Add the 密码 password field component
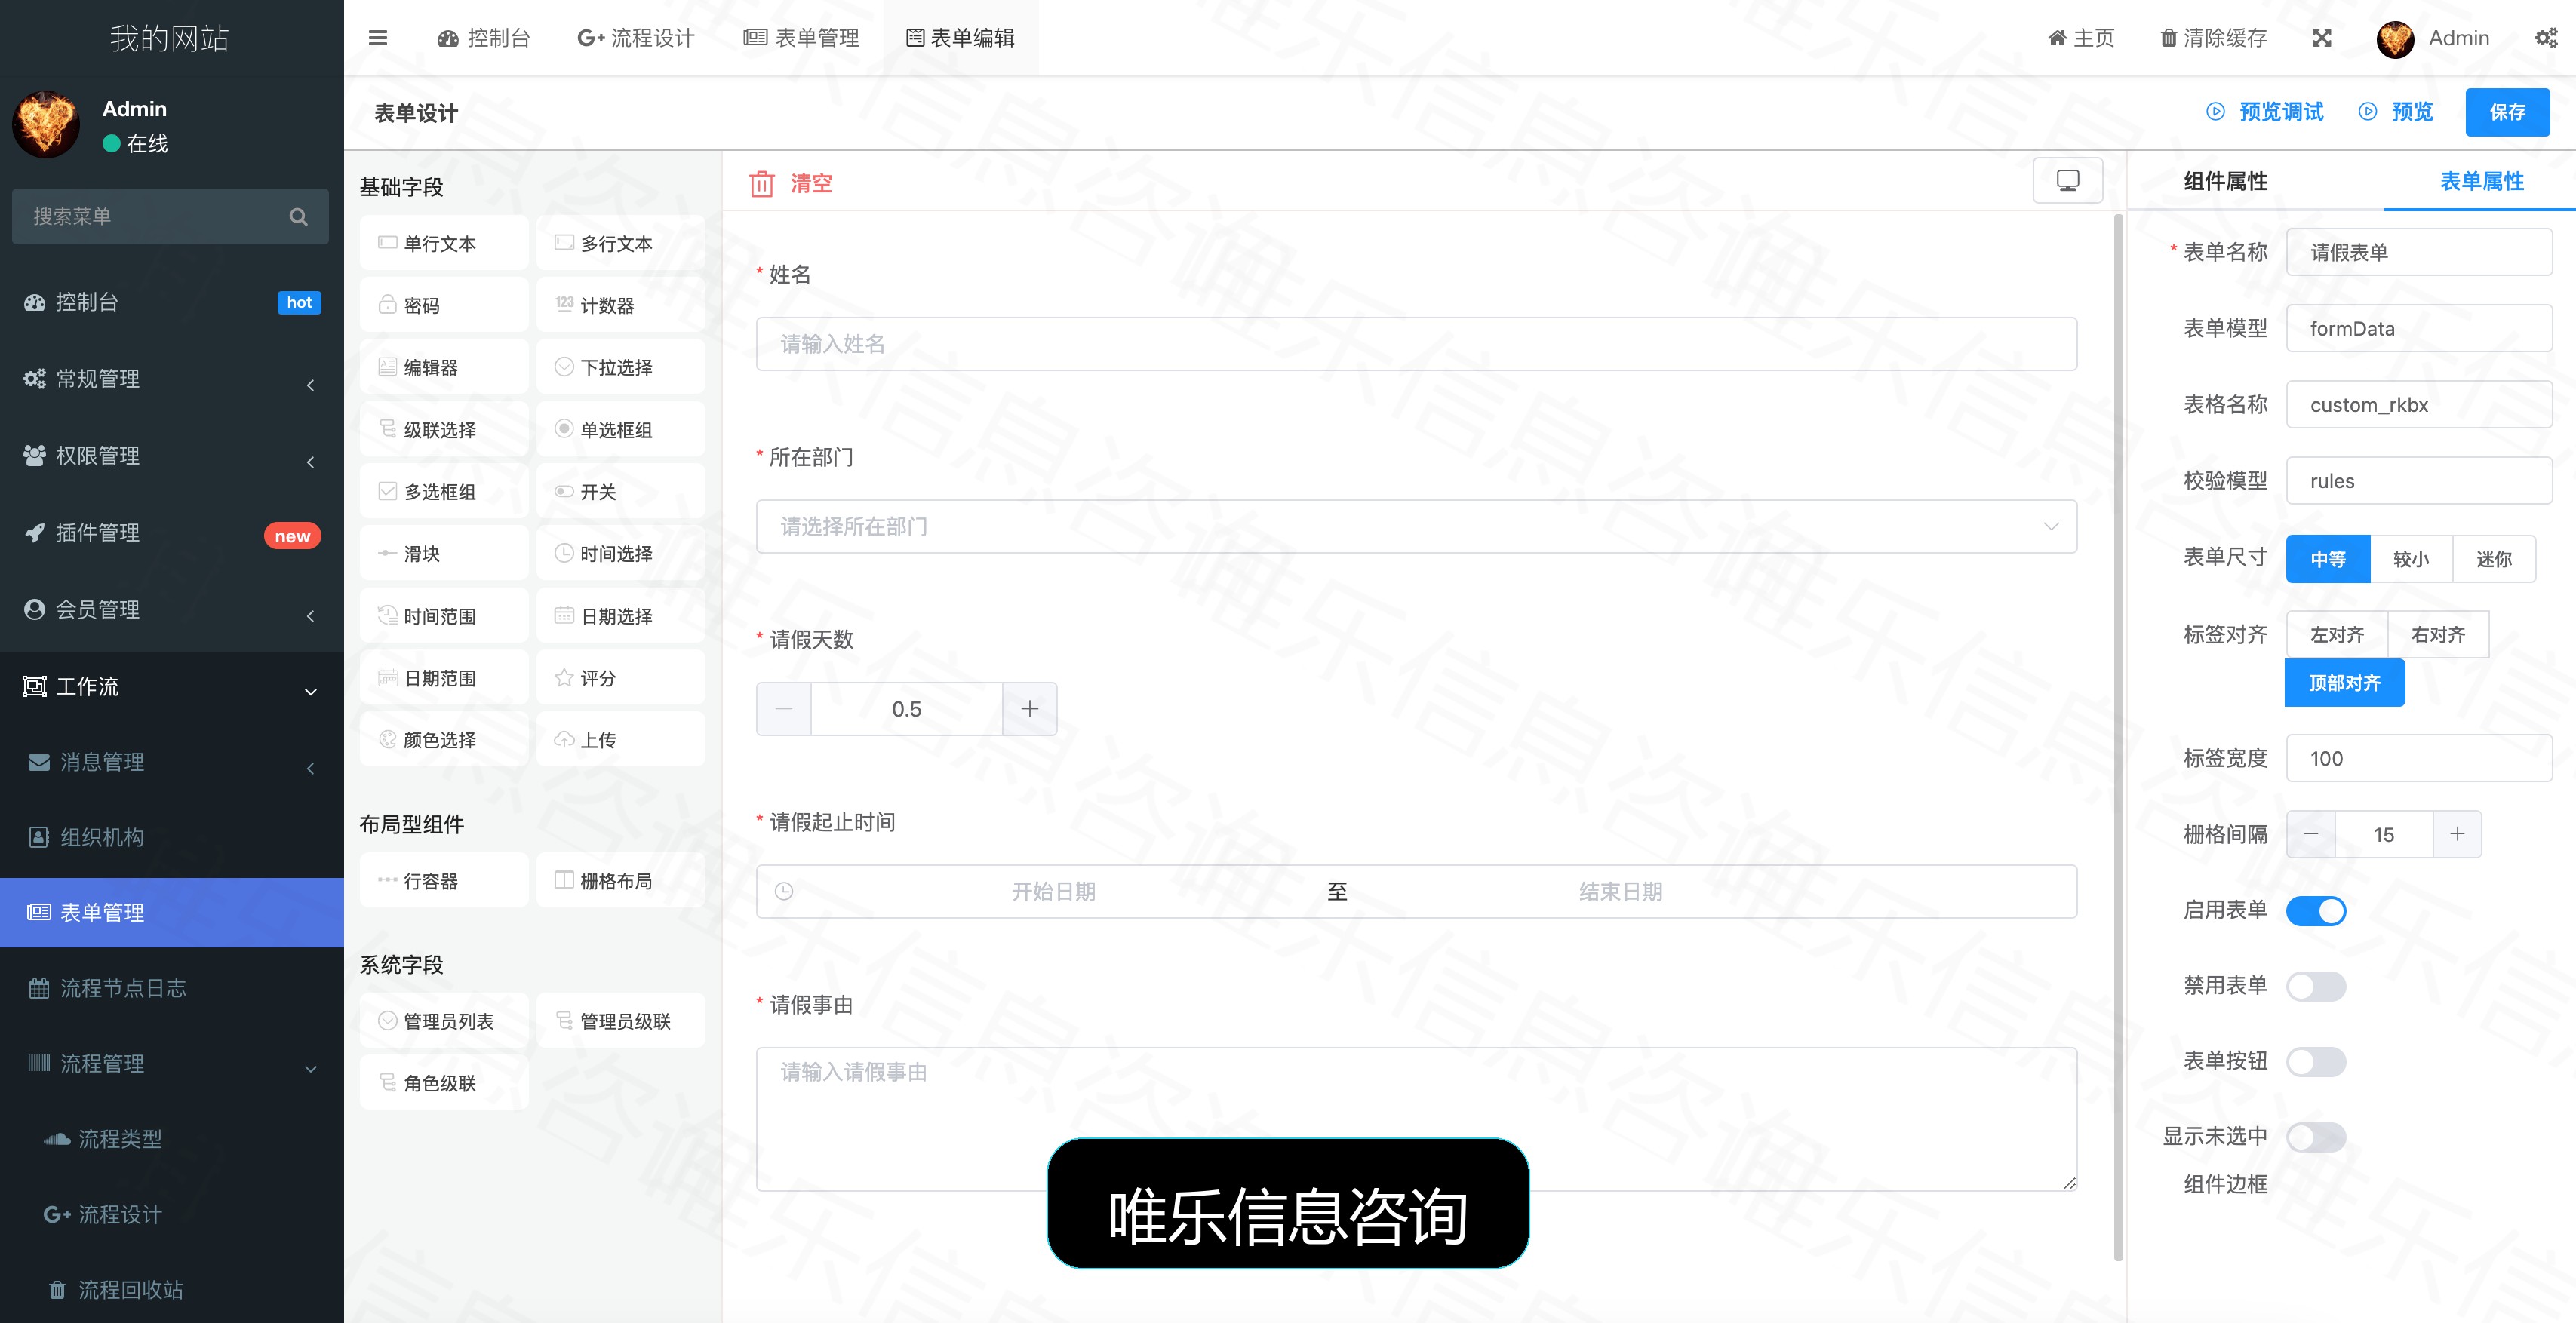This screenshot has width=2576, height=1323. coord(444,305)
